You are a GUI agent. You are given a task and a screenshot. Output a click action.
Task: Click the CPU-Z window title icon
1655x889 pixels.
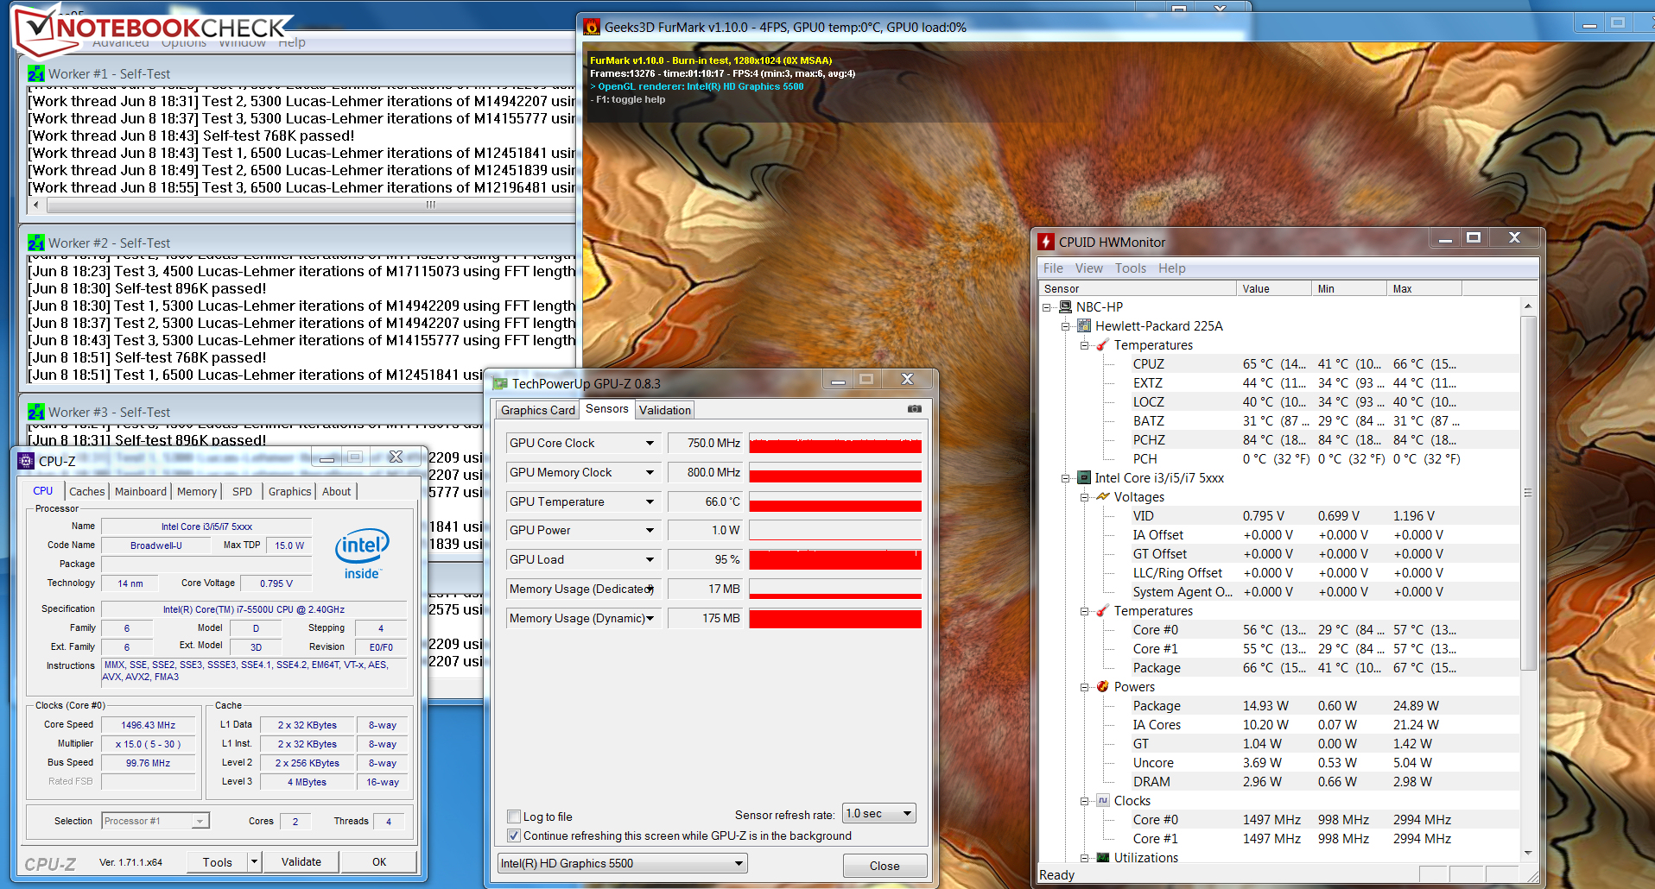26,461
